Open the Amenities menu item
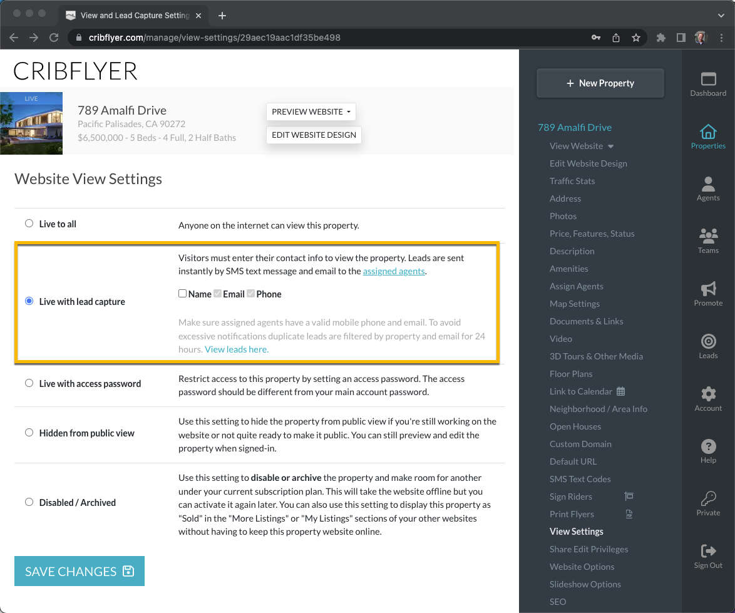 pyautogui.click(x=569, y=269)
